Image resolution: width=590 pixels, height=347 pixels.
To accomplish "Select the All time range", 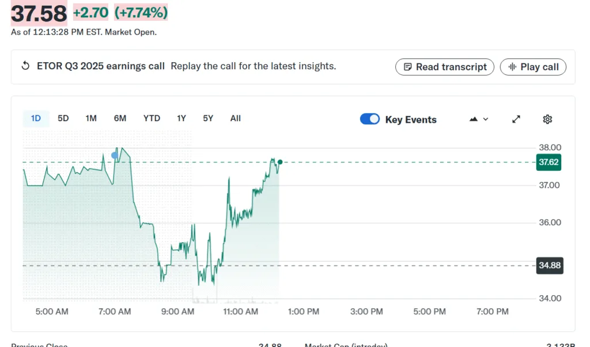I will (x=235, y=118).
